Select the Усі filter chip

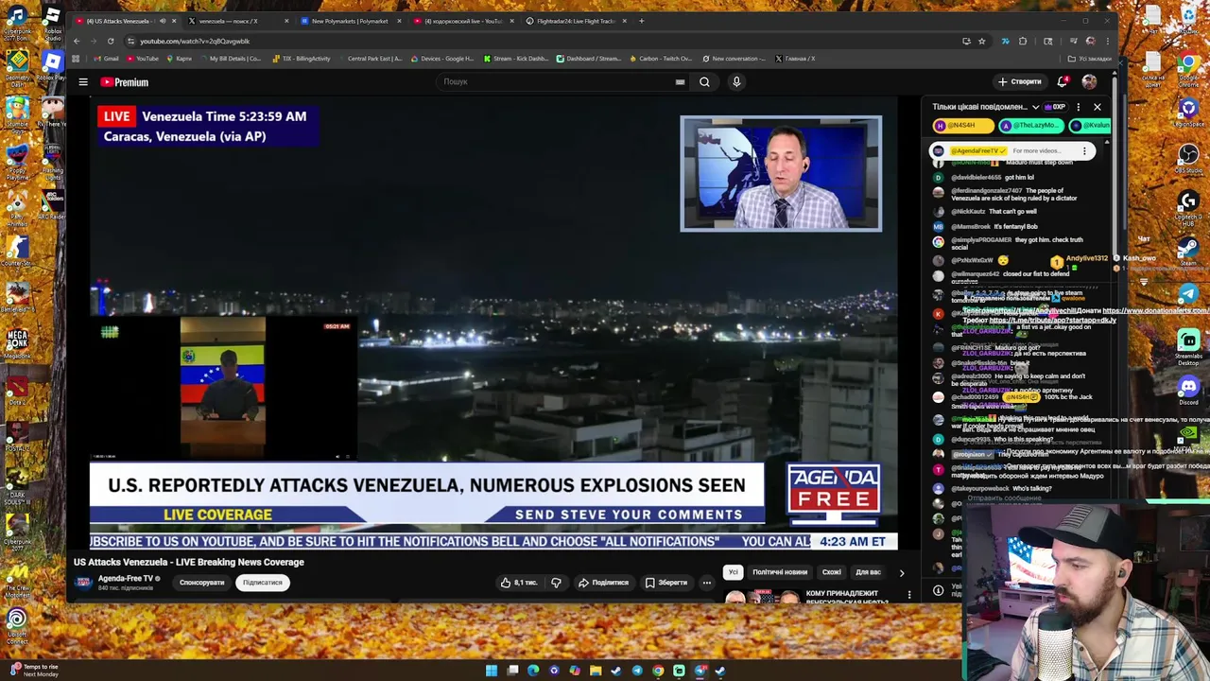coord(733,572)
